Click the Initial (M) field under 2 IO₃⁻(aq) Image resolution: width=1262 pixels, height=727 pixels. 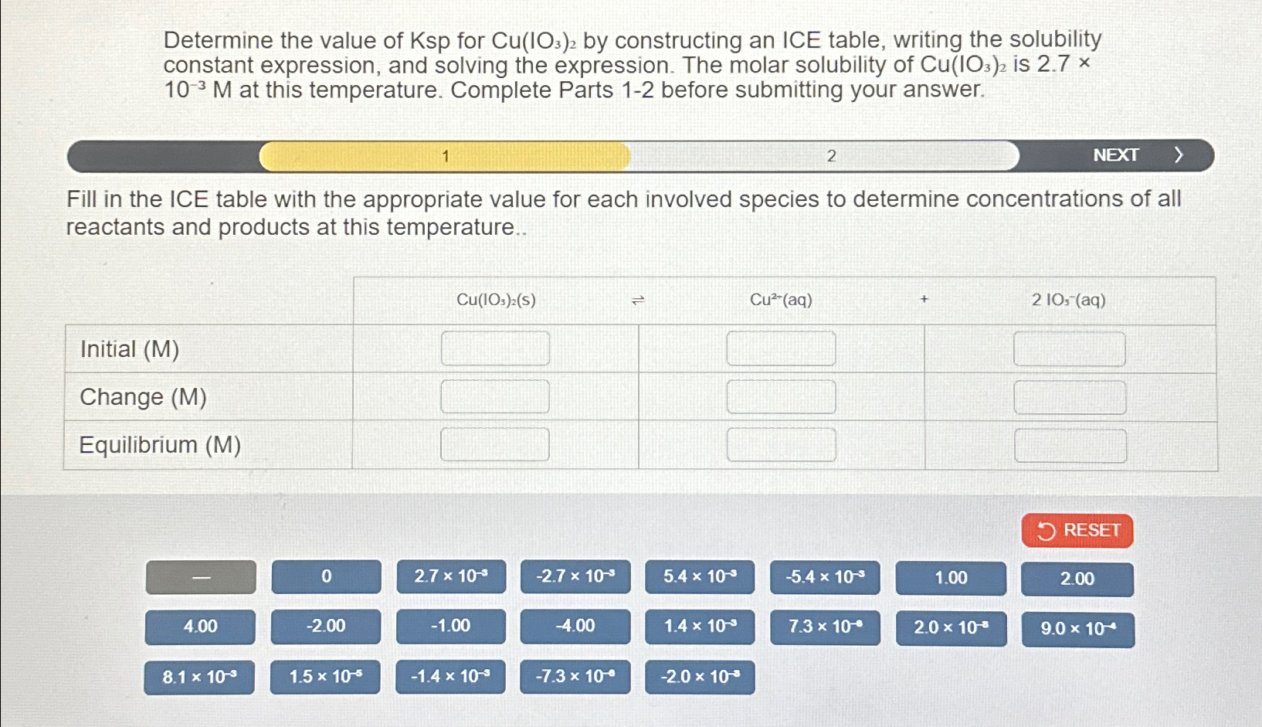[1070, 348]
